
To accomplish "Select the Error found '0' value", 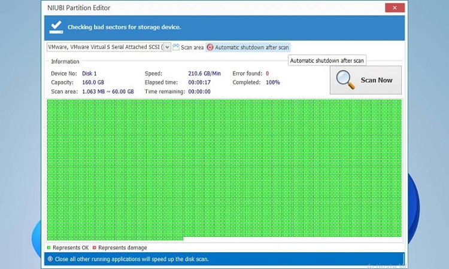I will click(268, 74).
